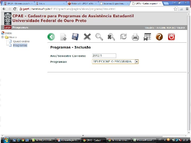
Task: Open Chrome quick launch icon
Action: [x=23, y=140]
